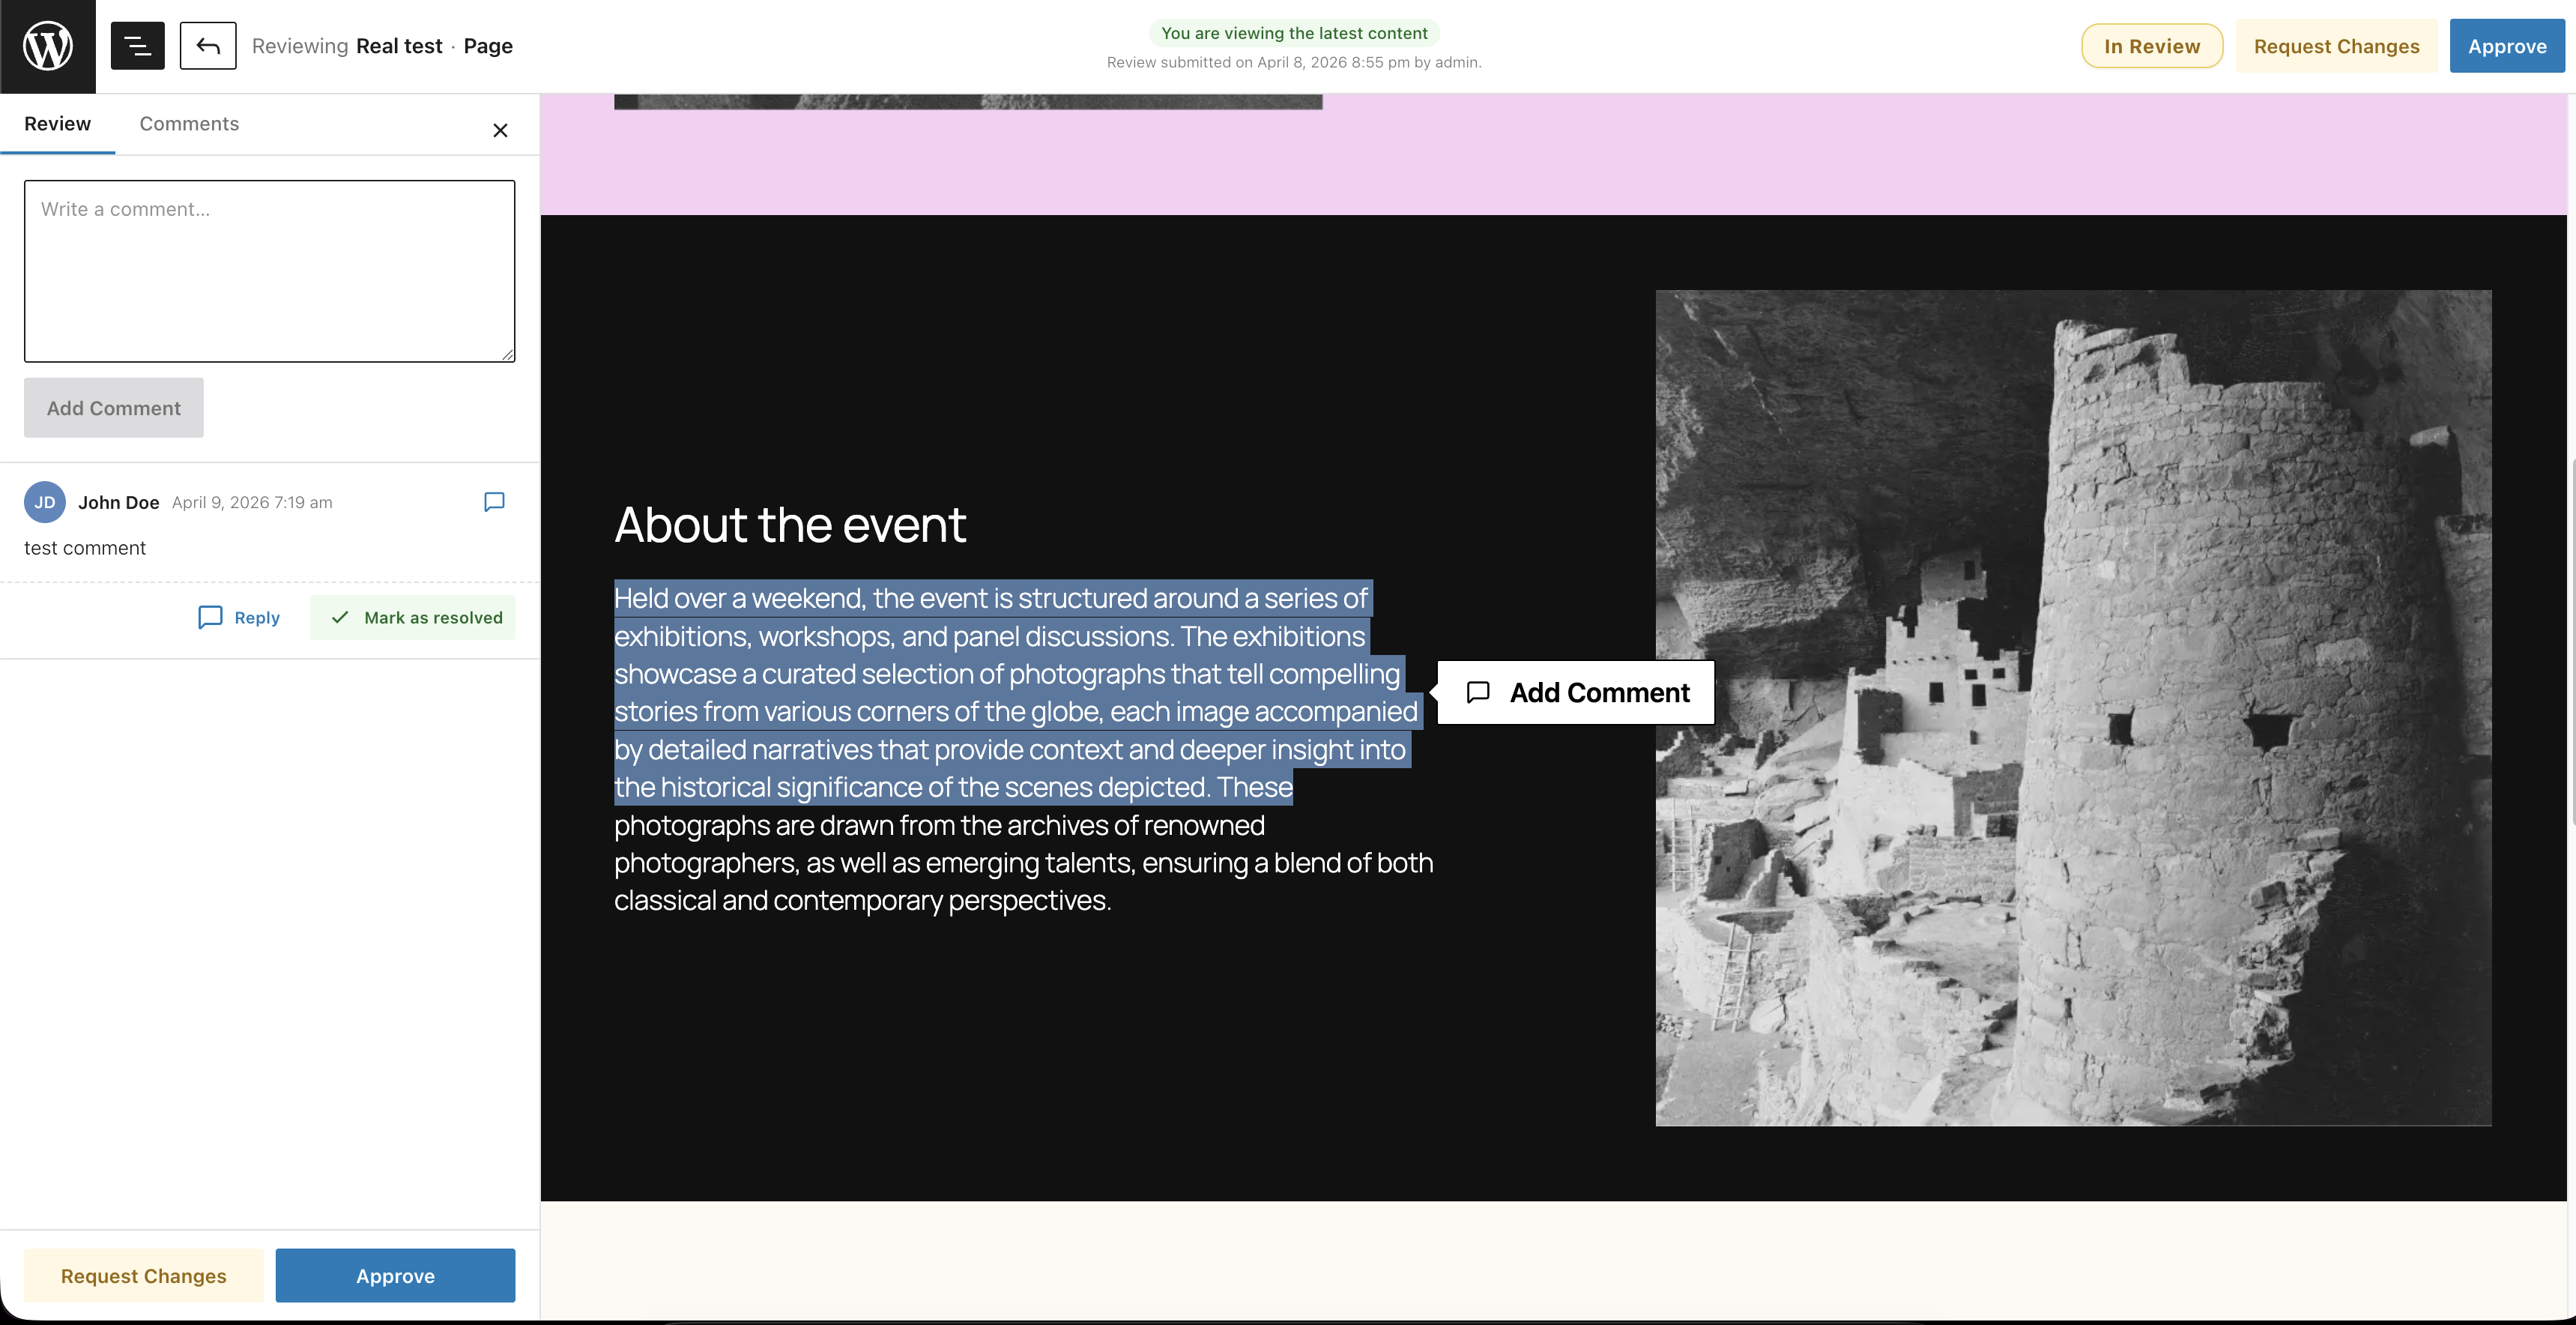Viewport: 2576px width, 1325px height.
Task: Select the Review tab
Action: [x=57, y=124]
